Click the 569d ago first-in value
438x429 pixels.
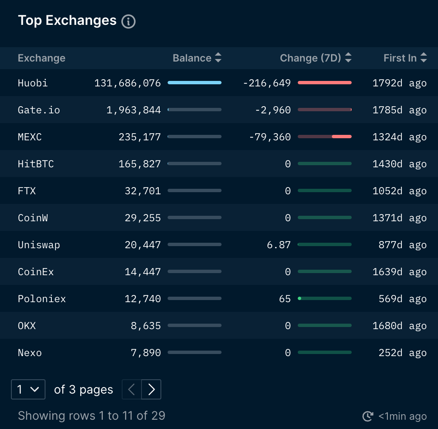403,299
